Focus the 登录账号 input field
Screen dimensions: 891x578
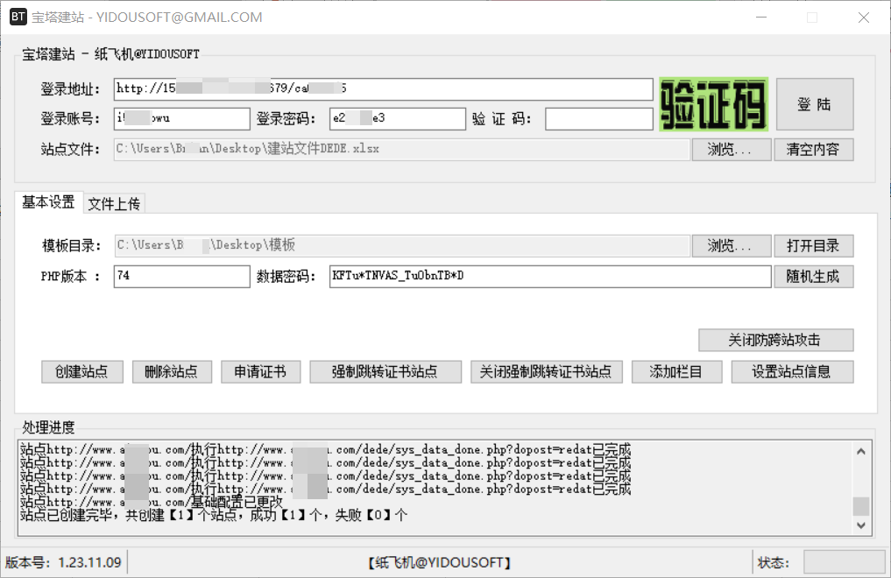pyautogui.click(x=182, y=119)
